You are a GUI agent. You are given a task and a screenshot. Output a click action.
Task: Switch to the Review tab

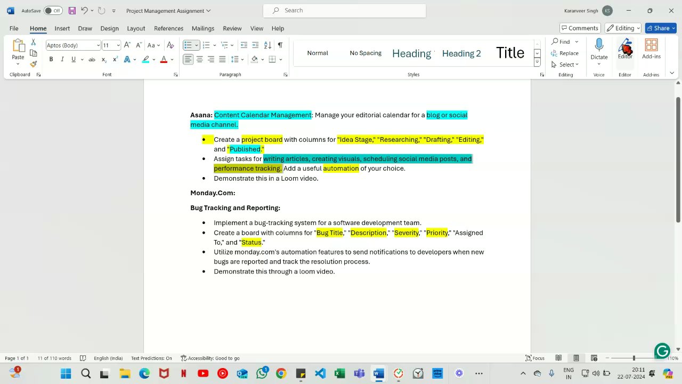[232, 28]
